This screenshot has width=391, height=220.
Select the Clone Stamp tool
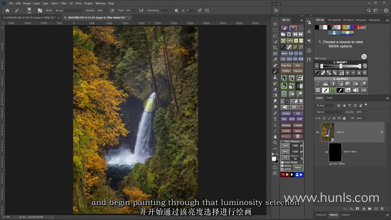[275, 77]
